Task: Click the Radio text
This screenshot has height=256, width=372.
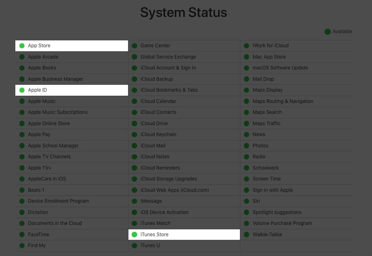Action: 259,157
